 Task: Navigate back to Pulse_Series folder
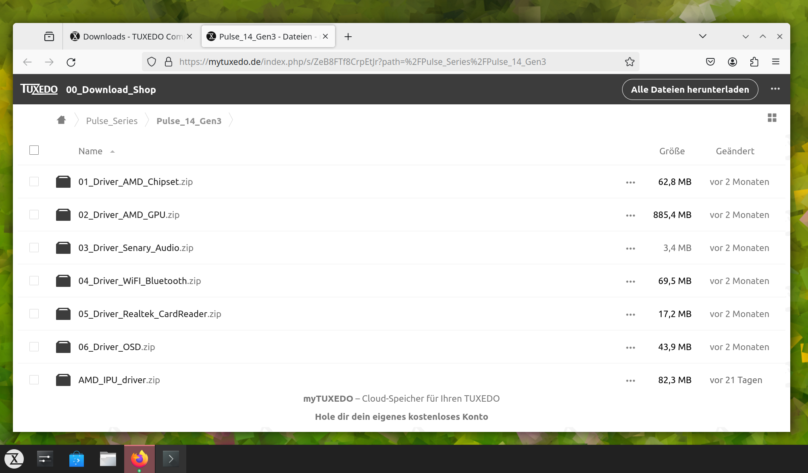[112, 120]
